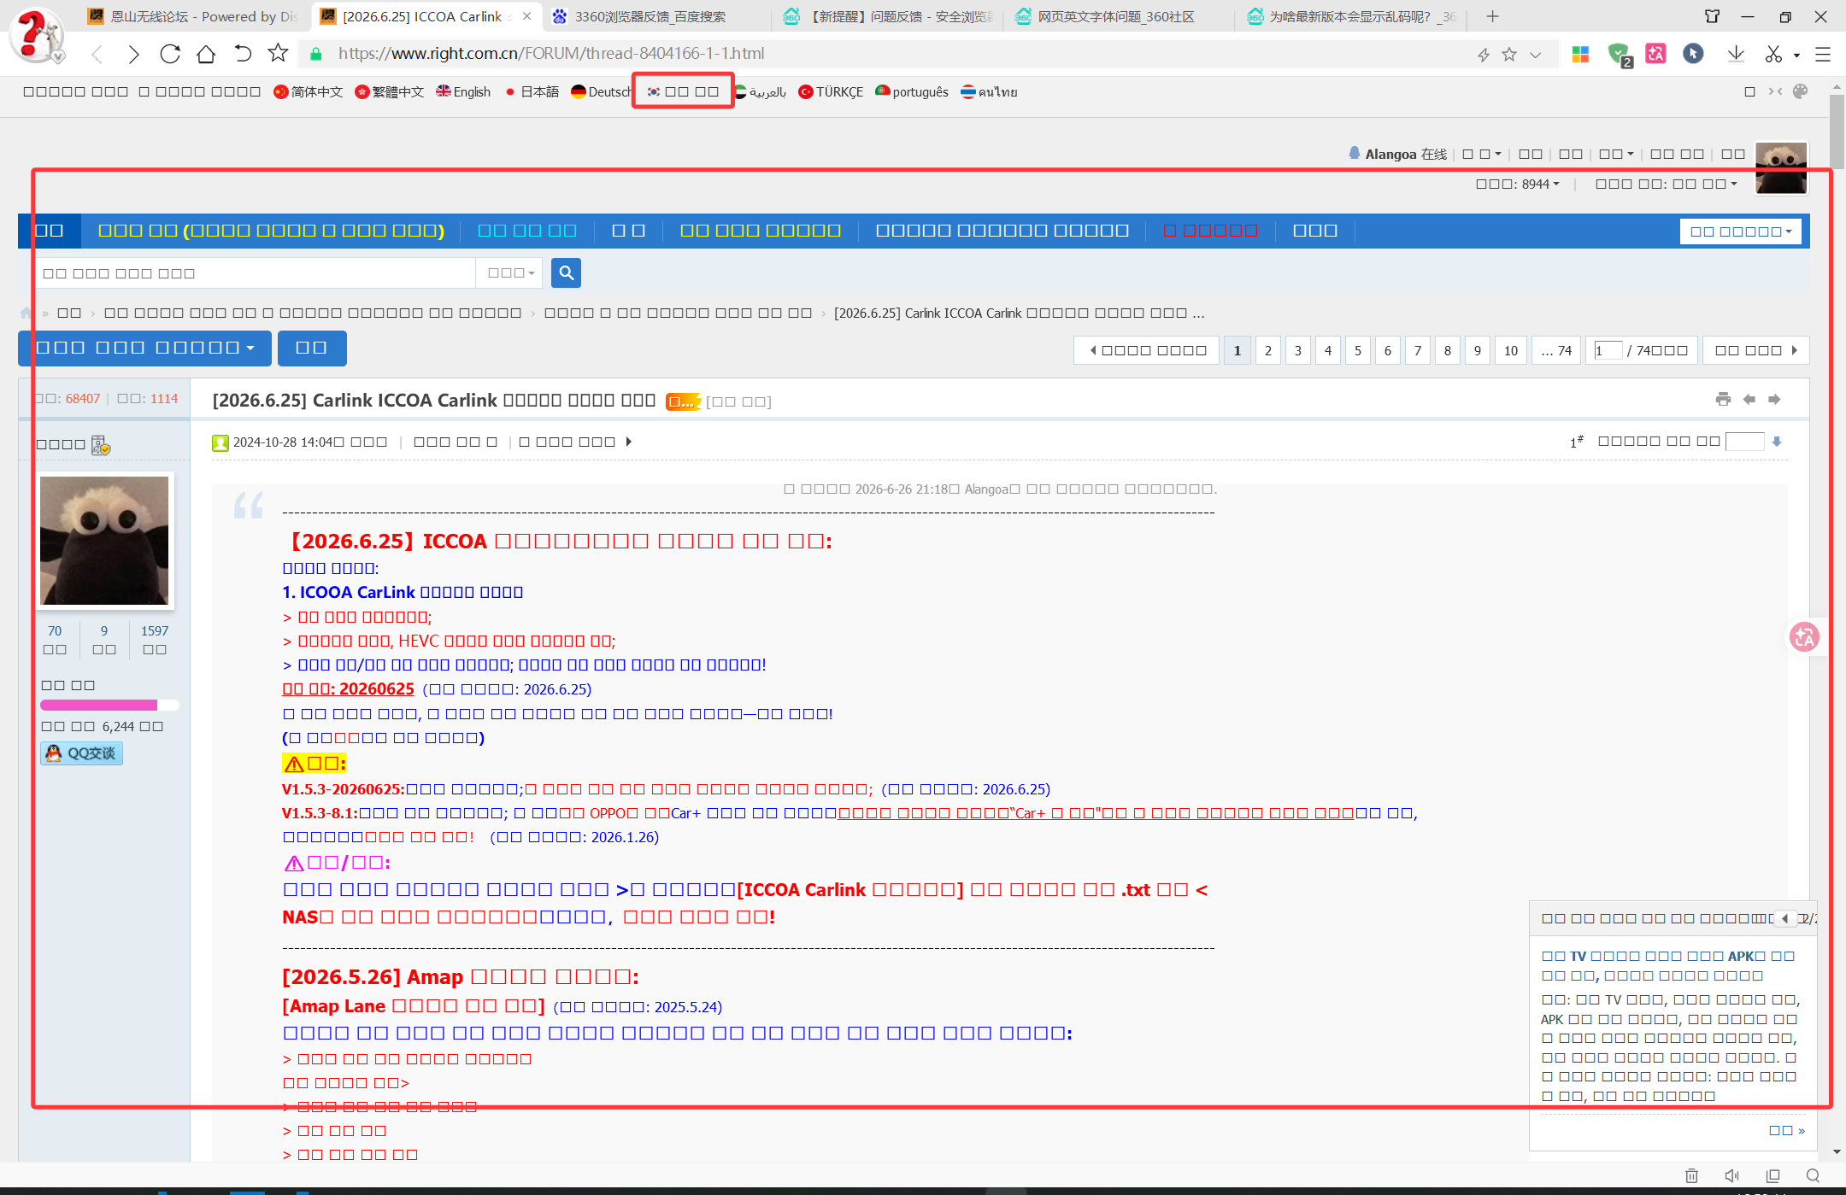1846x1195 pixels.
Task: Click the trash icon in bottom status bar
Action: 1691,1176
